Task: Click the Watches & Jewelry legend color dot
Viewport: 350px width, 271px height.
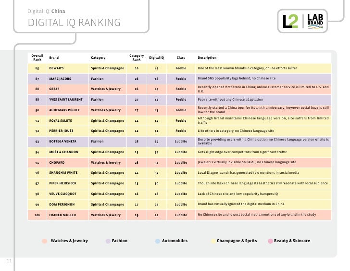Action: (45, 241)
